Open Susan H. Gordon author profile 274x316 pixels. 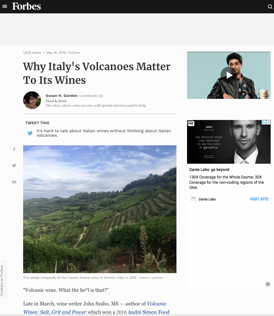(62, 96)
